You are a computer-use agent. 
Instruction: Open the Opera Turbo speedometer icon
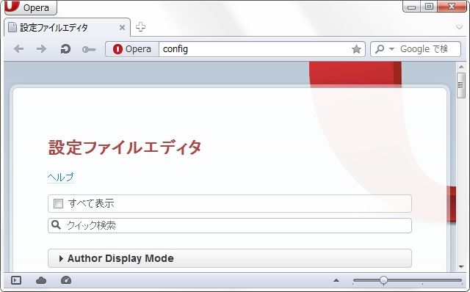66,280
